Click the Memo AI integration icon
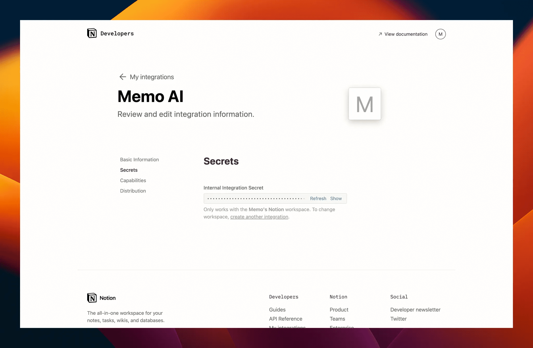This screenshot has height=348, width=533. point(365,104)
